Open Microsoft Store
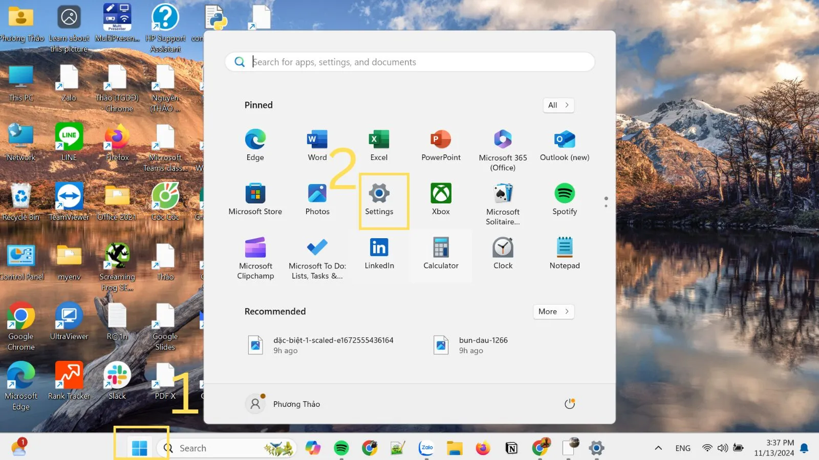The width and height of the screenshot is (819, 460). pyautogui.click(x=255, y=199)
